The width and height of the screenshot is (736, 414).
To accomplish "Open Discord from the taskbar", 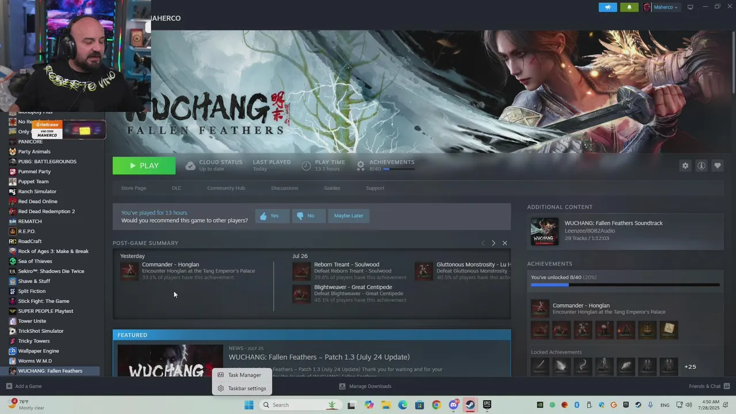I will (x=454, y=405).
